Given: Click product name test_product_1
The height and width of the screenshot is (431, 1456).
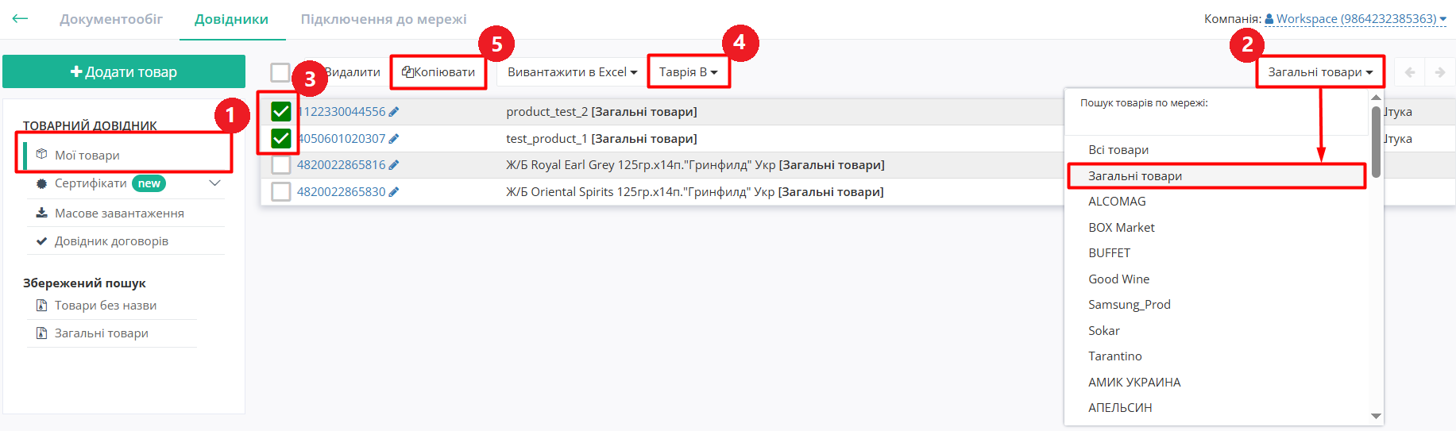Looking at the screenshot, I should click(546, 139).
